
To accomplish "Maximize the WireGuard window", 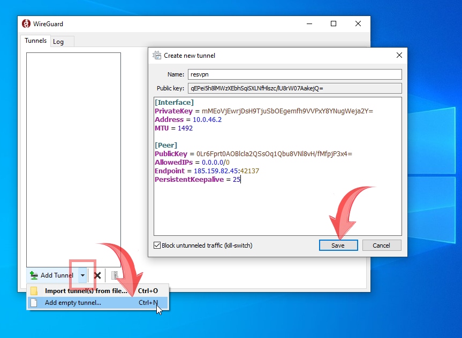I will pos(334,24).
